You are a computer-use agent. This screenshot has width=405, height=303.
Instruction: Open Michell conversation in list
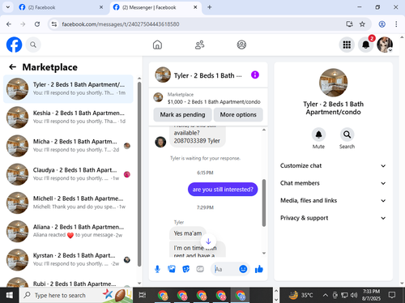coord(68,203)
